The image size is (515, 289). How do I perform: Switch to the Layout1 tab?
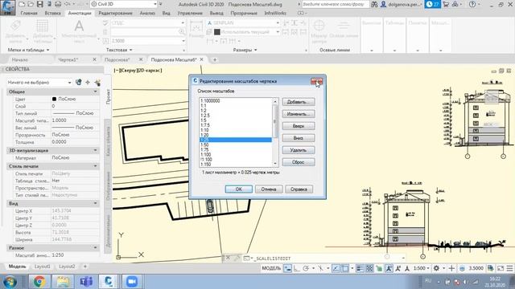pyautogui.click(x=43, y=267)
